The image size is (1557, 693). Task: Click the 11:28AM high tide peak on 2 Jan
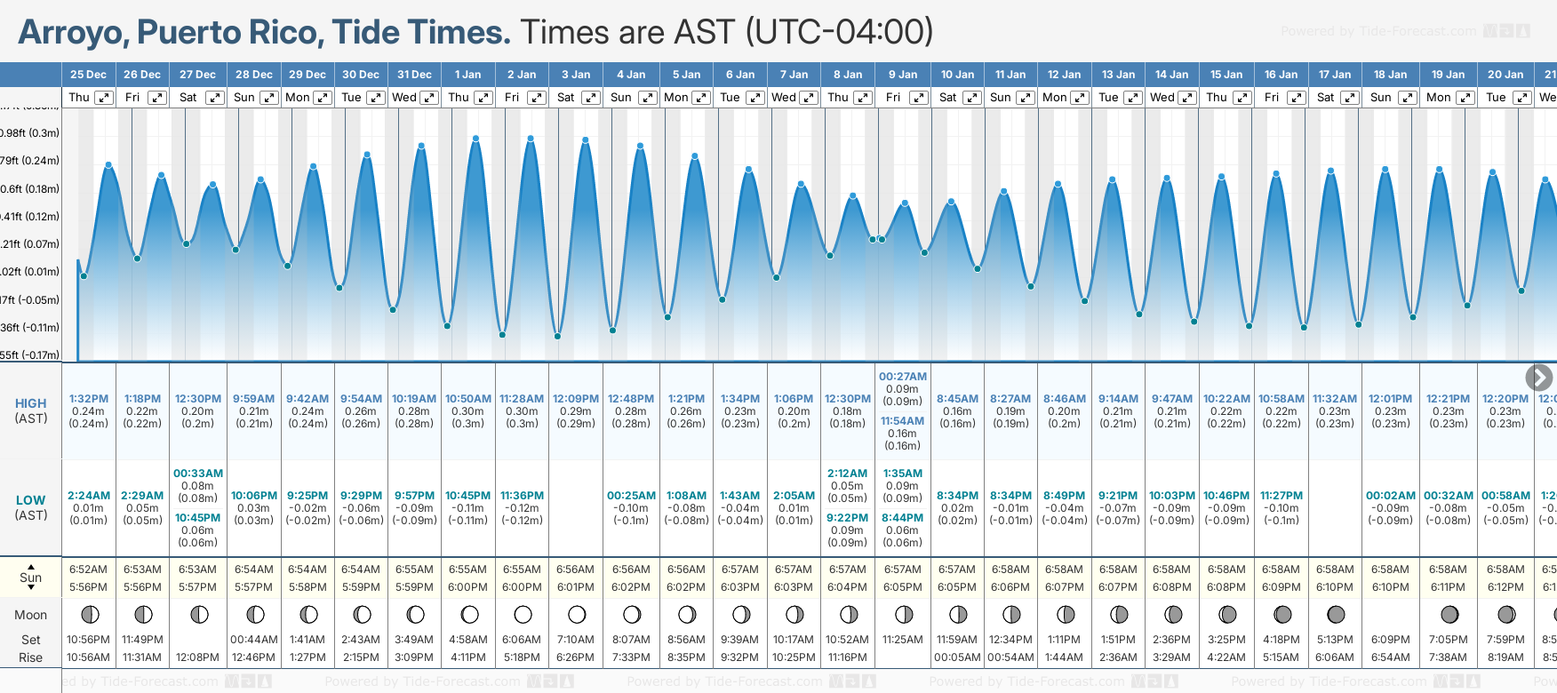coord(531,139)
